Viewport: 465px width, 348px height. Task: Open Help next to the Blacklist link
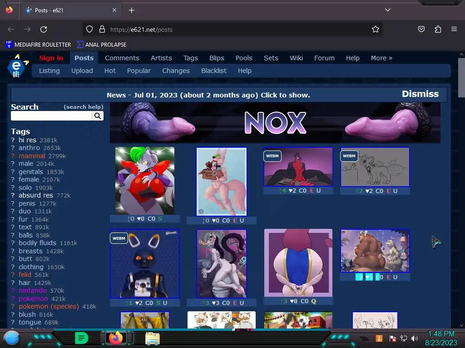(x=245, y=71)
